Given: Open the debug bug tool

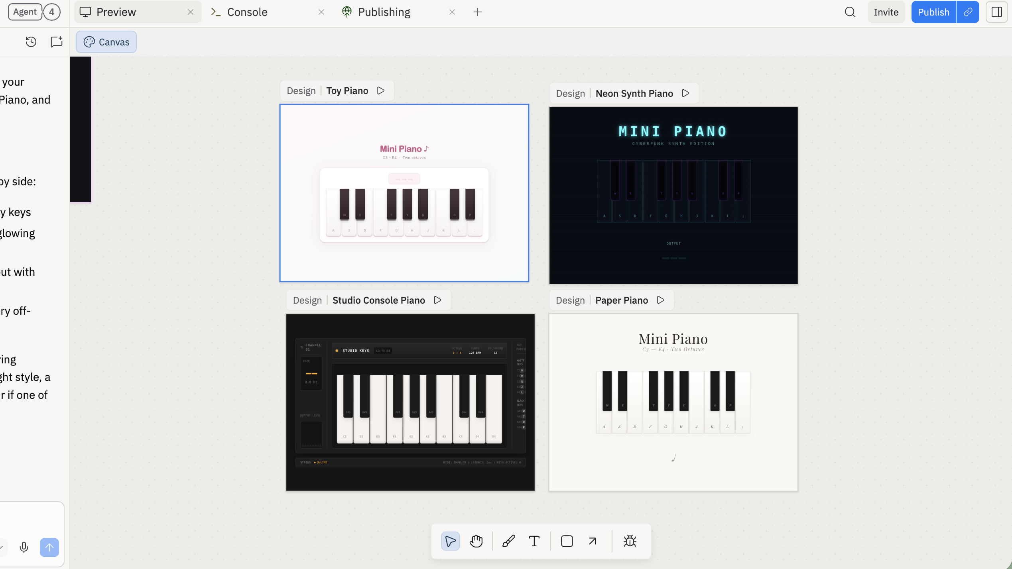Looking at the screenshot, I should point(629,541).
